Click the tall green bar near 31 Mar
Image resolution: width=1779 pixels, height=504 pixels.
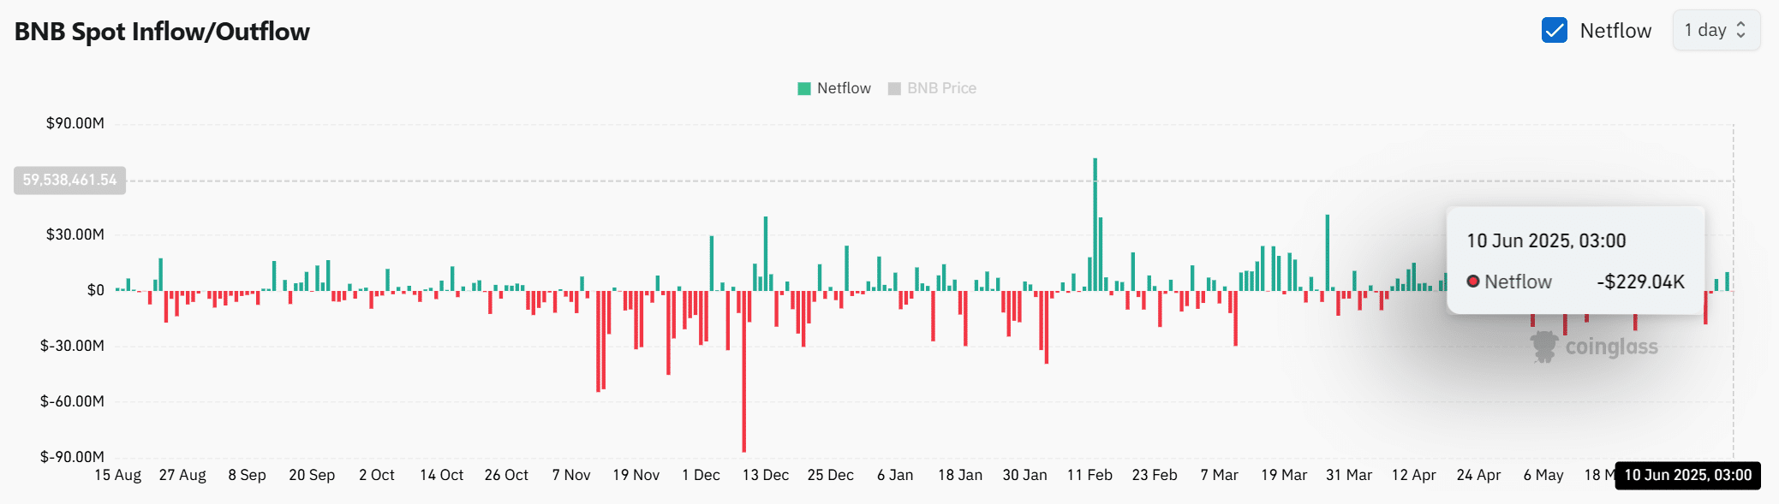point(1328,252)
